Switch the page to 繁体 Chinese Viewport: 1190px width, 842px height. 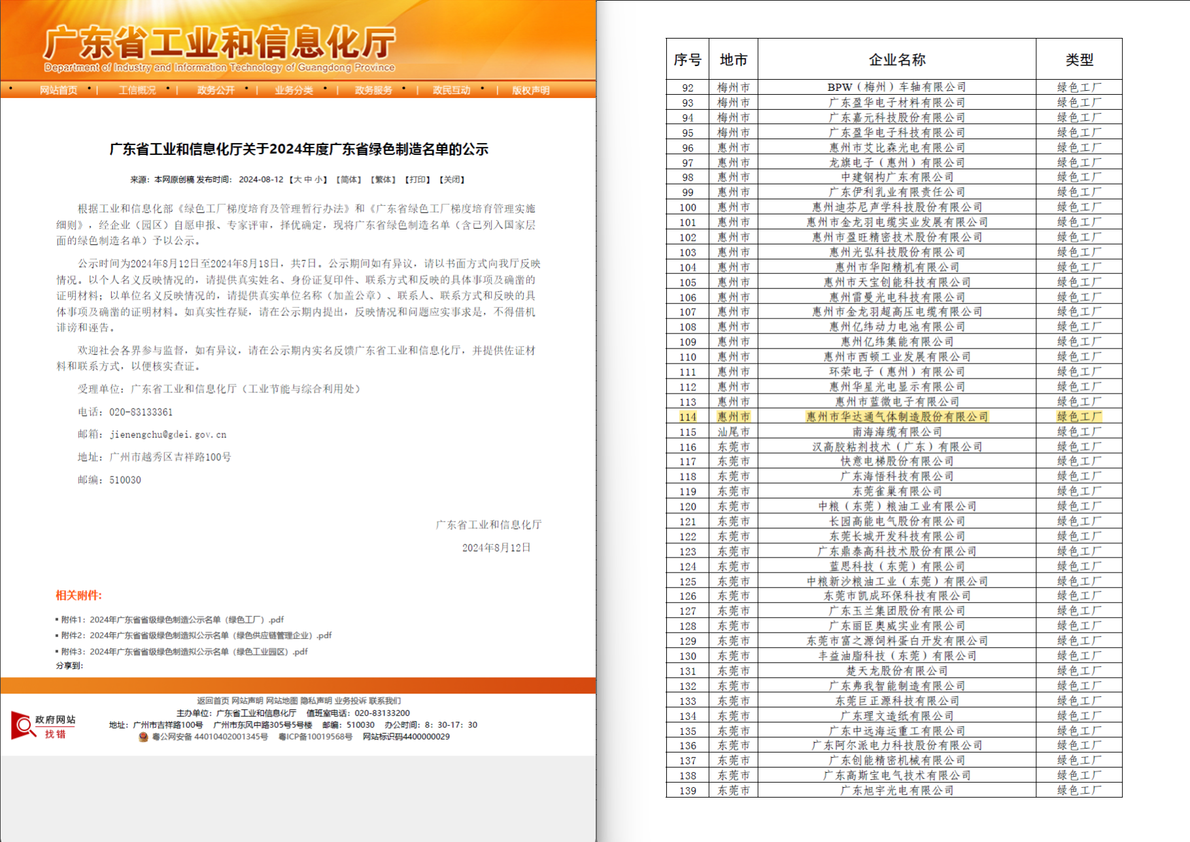click(383, 179)
